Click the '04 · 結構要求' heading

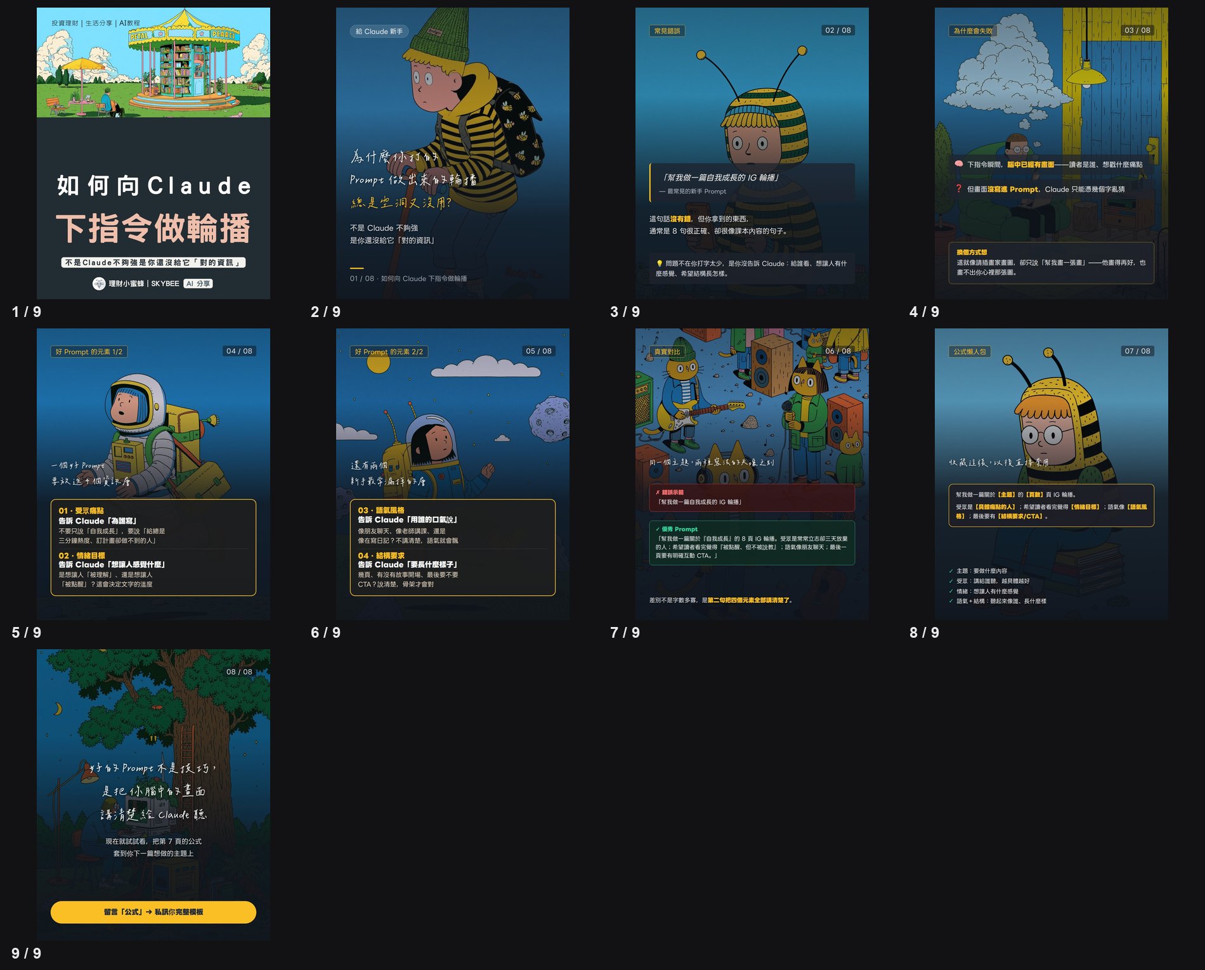click(381, 555)
